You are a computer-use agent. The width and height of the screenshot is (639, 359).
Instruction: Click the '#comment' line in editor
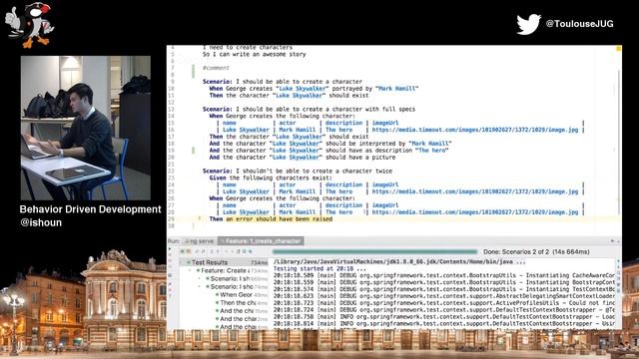click(216, 68)
